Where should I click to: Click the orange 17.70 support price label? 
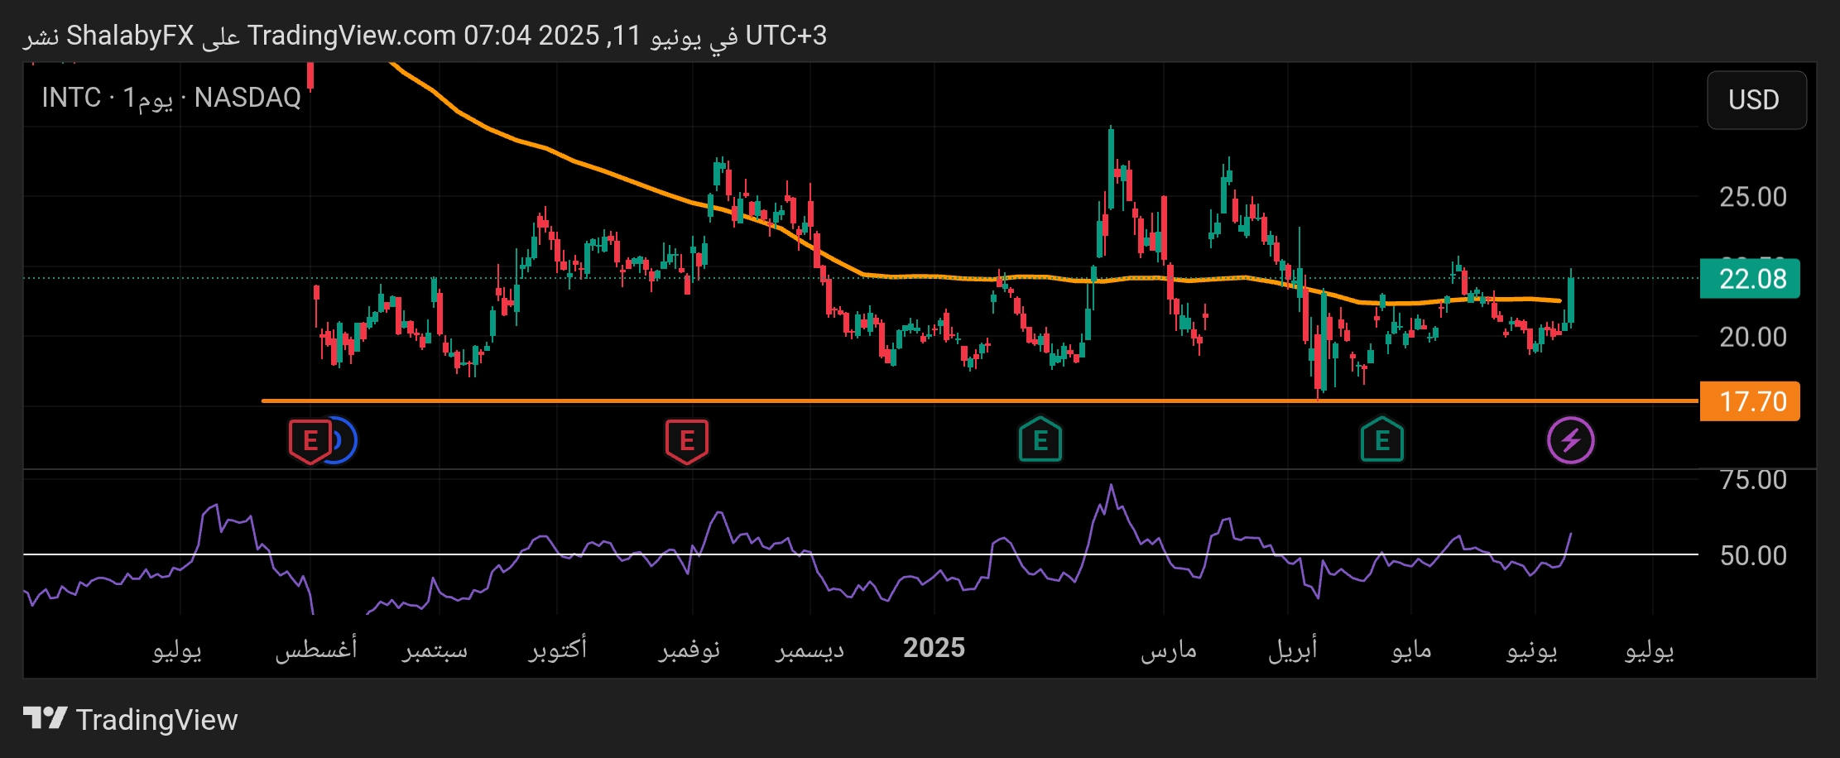[1750, 401]
